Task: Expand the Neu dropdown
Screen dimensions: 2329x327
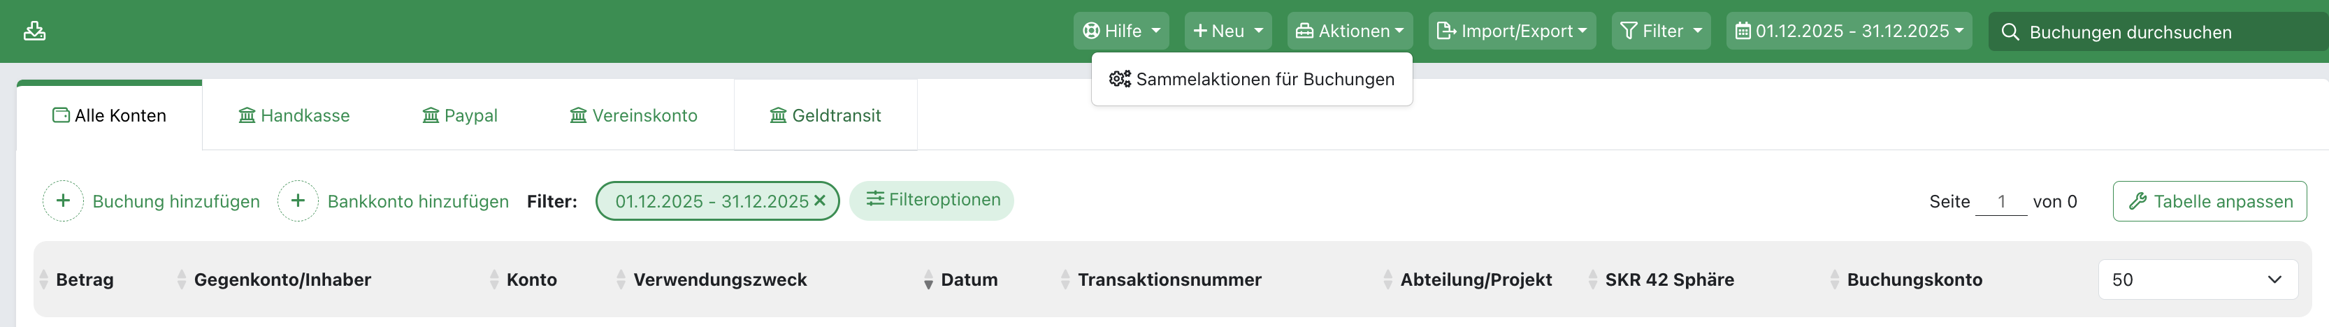Action: pyautogui.click(x=1228, y=31)
